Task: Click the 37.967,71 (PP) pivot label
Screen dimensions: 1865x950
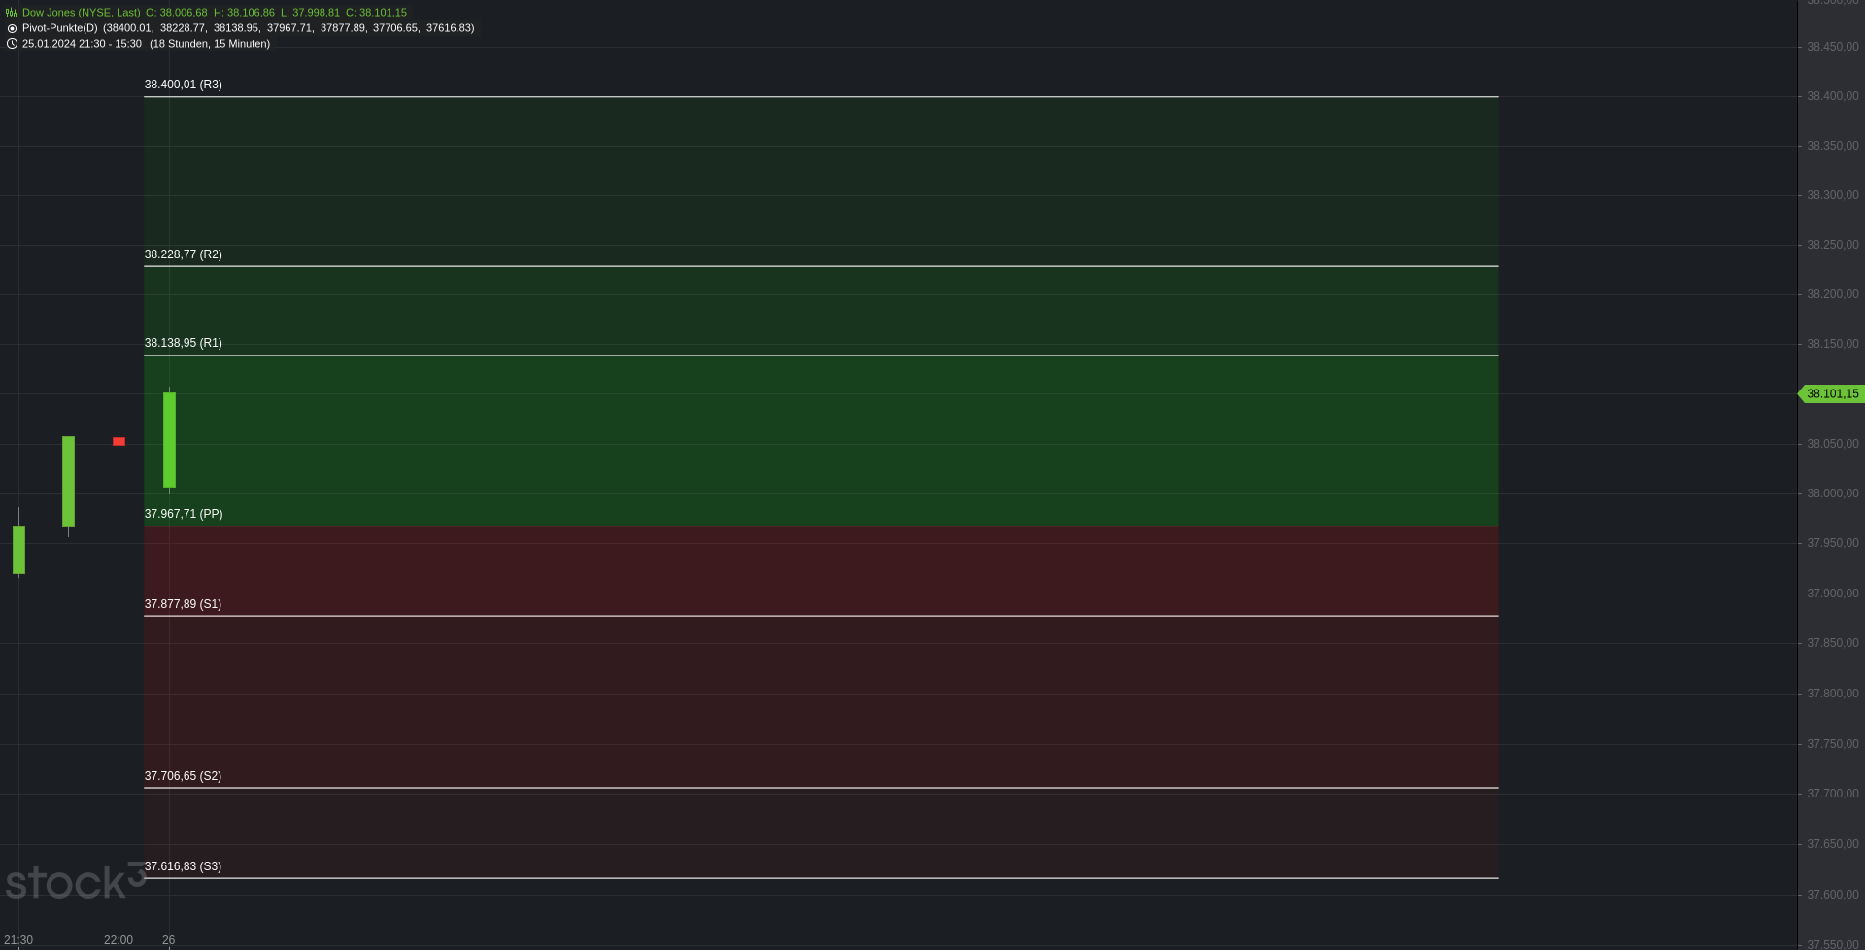Action: [184, 514]
